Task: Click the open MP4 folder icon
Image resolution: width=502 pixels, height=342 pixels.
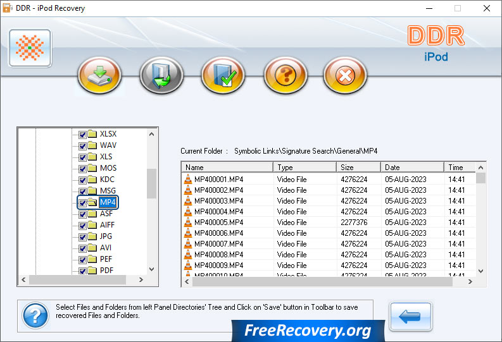Action: 92,202
